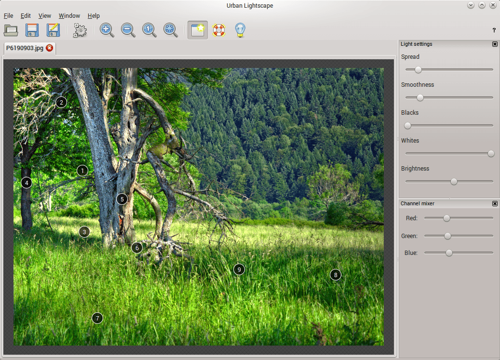This screenshot has width=500, height=360.
Task: Click the Blue channel slider handle
Action: pos(449,253)
